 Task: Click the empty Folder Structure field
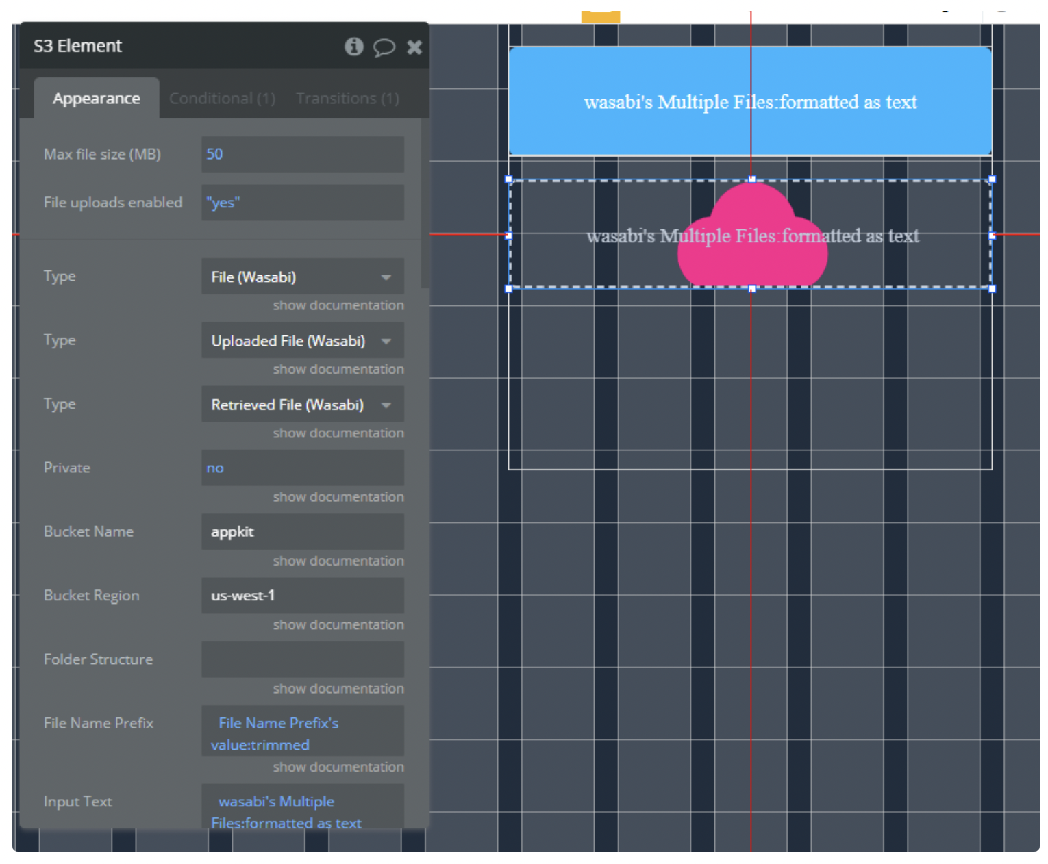click(303, 659)
